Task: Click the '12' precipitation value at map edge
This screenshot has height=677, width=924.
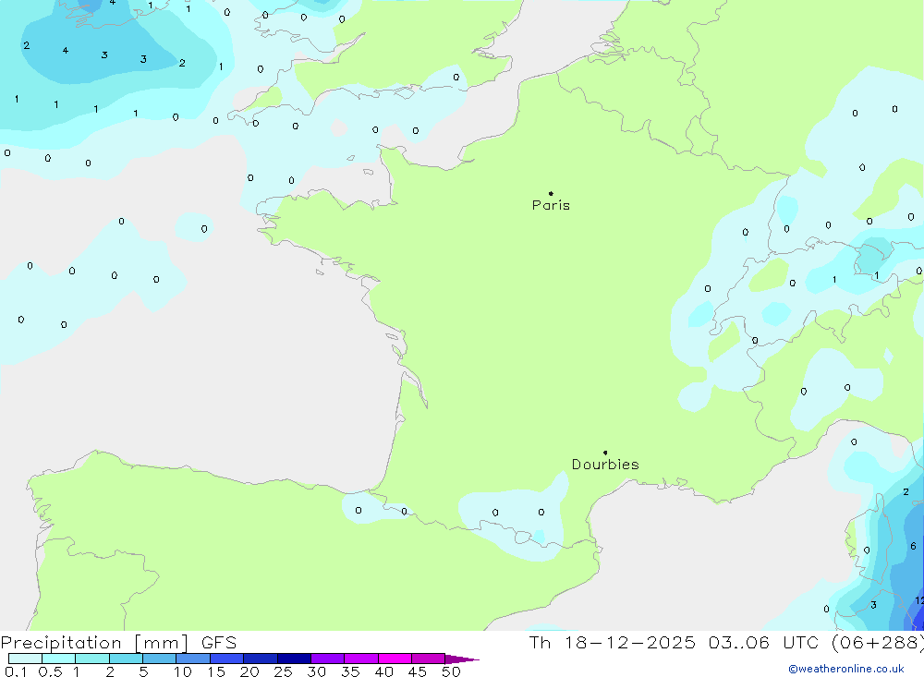Action: [919, 600]
